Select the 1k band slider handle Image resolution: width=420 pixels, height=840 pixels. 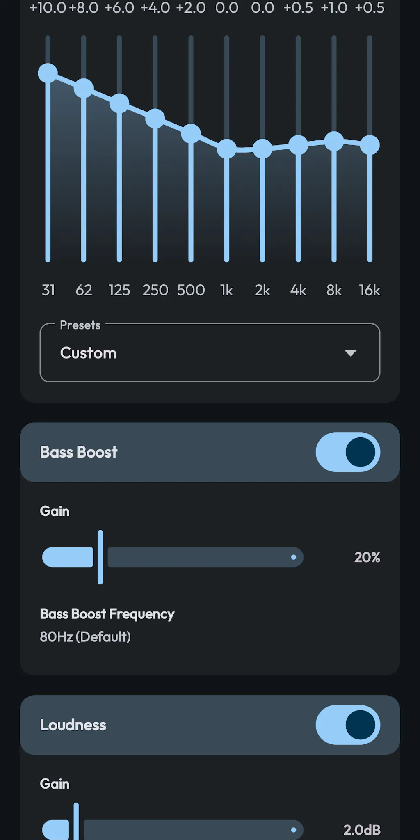click(227, 149)
